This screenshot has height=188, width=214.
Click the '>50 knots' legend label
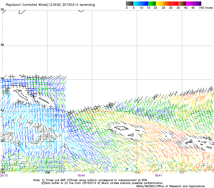click(206, 8)
